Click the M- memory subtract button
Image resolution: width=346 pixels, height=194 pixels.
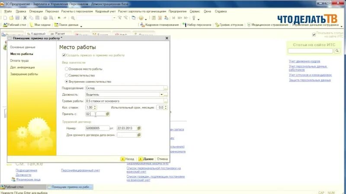186,18
